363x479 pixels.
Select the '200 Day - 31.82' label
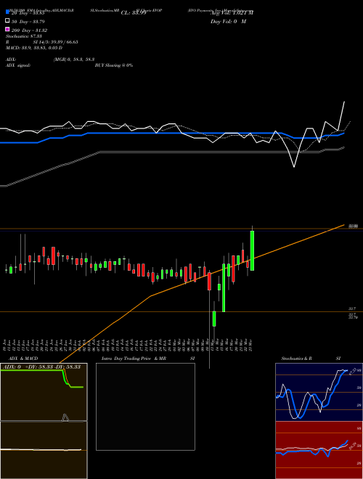click(x=29, y=30)
